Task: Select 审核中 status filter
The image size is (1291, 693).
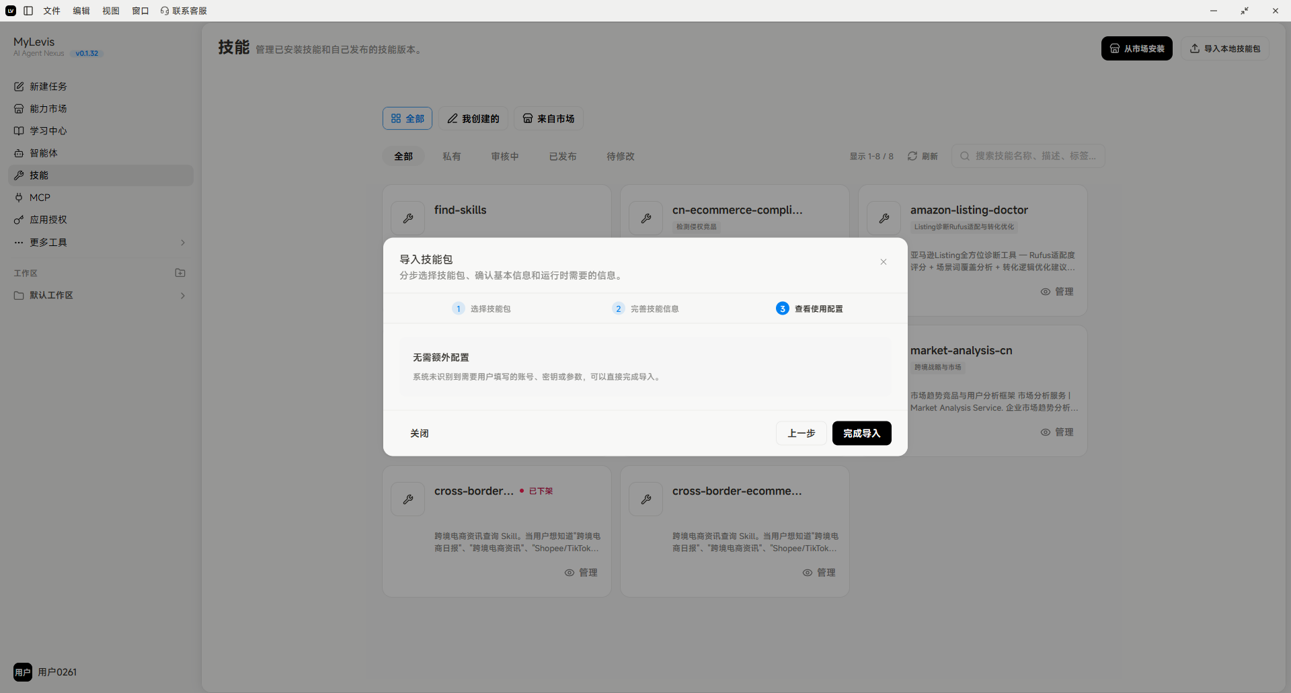Action: tap(505, 157)
